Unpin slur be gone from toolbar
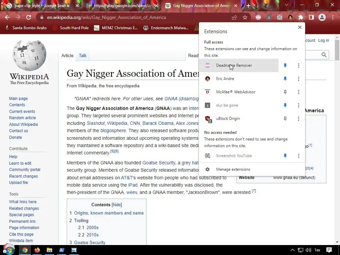 click(x=285, y=105)
